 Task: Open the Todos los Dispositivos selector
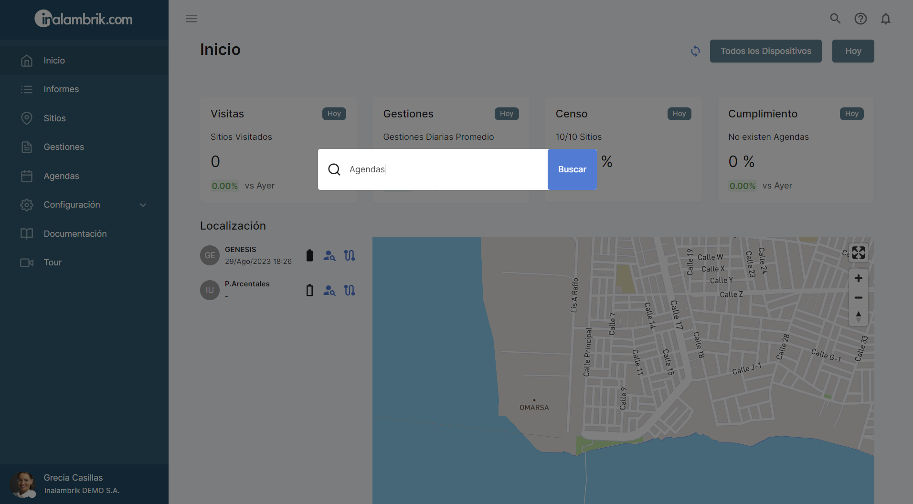pos(766,51)
